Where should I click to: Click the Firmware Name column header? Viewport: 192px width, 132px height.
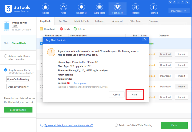tap(78, 36)
